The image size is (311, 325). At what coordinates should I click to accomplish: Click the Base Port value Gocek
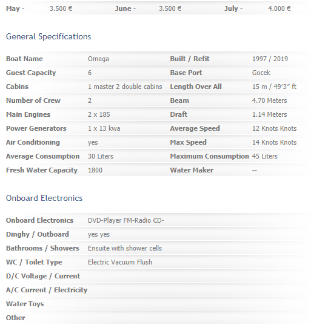coord(261,73)
